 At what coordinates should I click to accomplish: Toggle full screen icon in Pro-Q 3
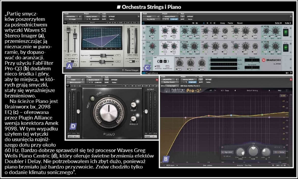287,91
